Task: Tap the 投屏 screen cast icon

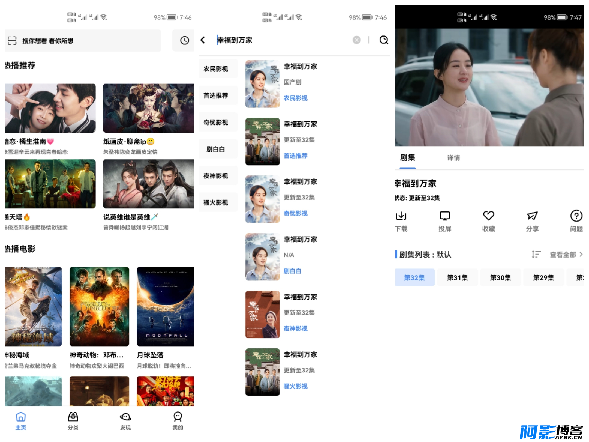Action: click(445, 216)
